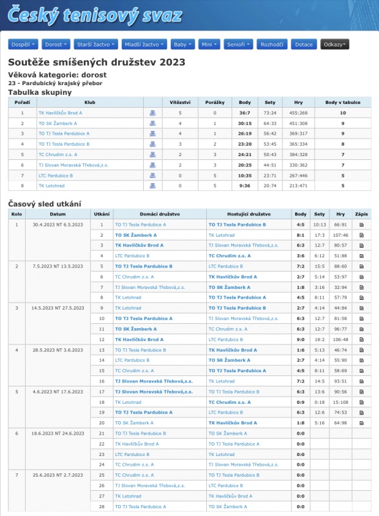Viewport: 379px width, 516px height.
Task: Click the Český tenisový svaz header logo
Action: 95,15
